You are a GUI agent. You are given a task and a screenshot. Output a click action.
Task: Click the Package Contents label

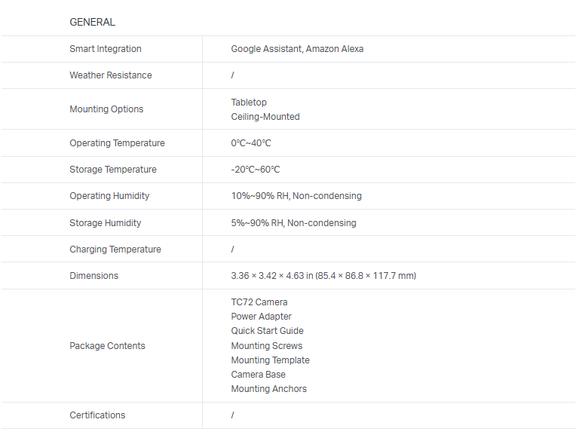[107, 346]
